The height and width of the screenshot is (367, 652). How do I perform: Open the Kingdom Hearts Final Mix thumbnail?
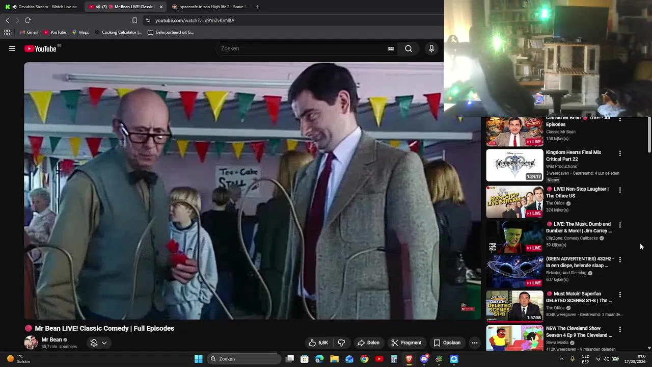click(514, 165)
